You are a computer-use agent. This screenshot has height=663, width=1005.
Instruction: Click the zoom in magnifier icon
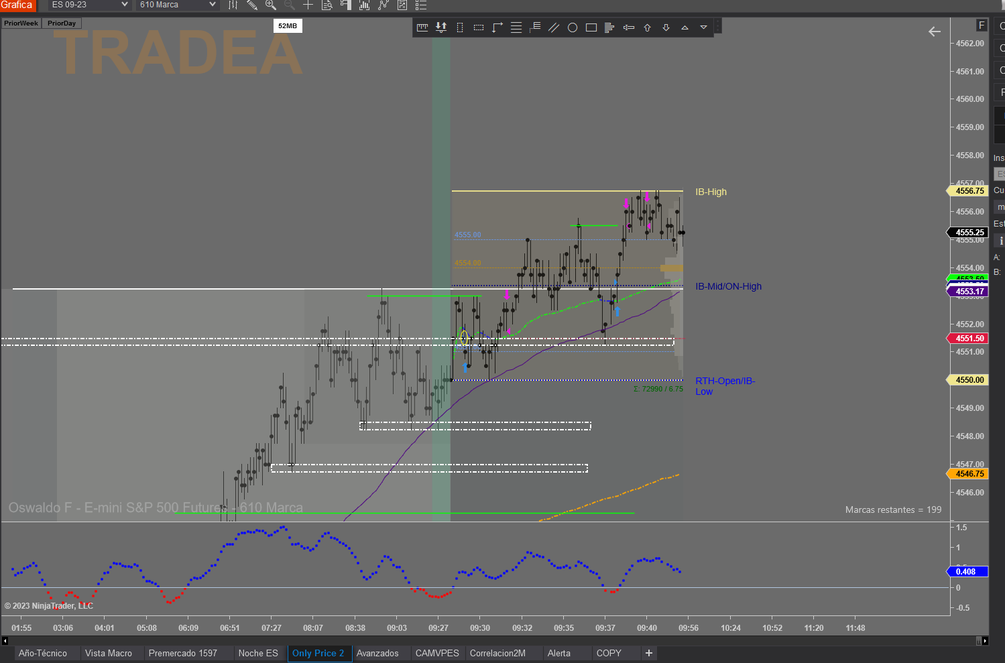click(x=271, y=5)
